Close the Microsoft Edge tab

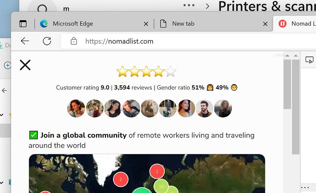click(146, 24)
